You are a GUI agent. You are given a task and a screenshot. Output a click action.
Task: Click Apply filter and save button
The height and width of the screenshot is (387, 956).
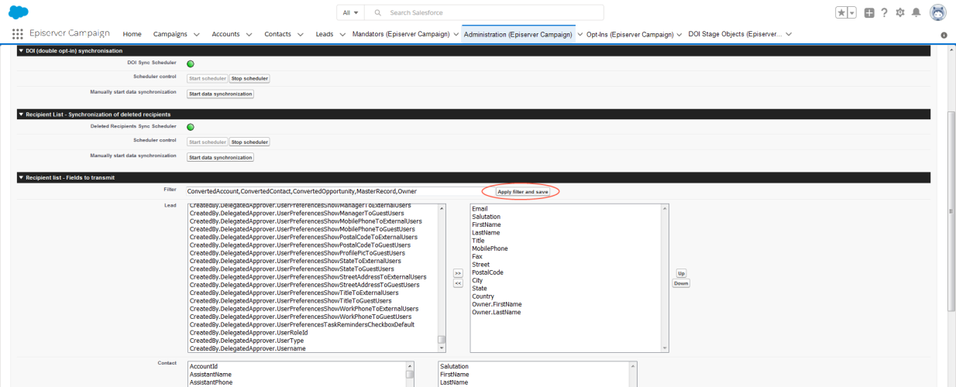coord(523,191)
